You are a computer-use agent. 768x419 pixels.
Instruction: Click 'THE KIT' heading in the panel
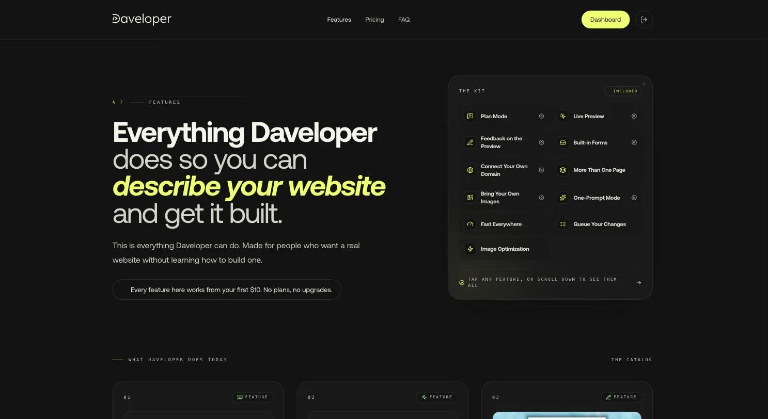472,91
